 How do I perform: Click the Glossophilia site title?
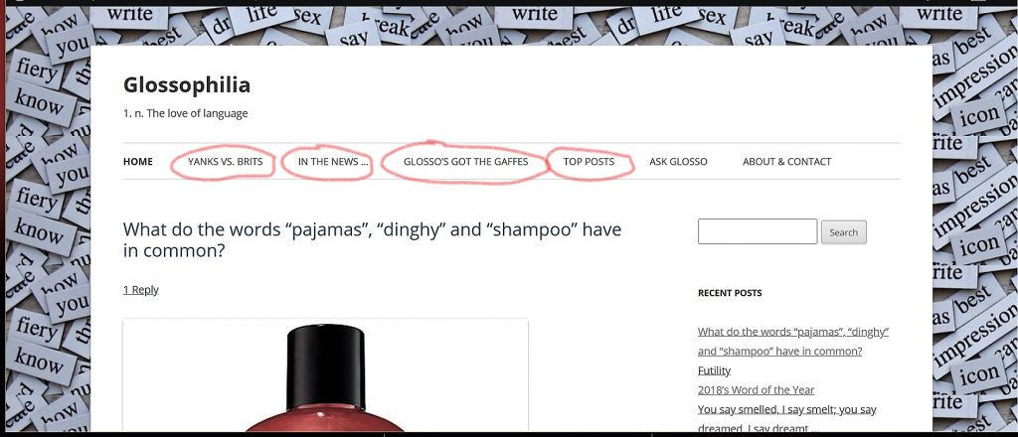pos(186,85)
